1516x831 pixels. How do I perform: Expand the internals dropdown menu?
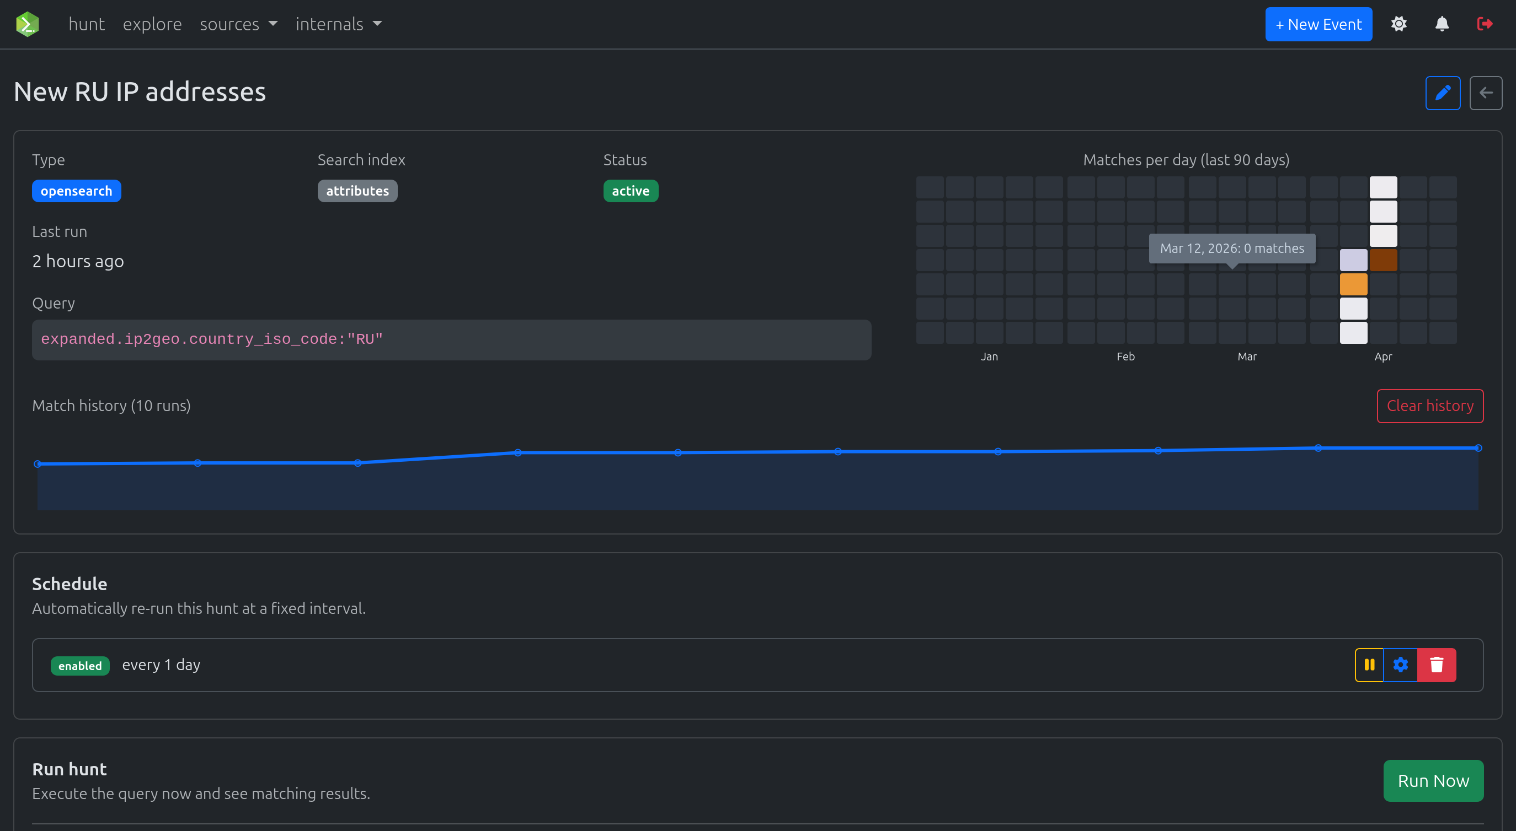[338, 24]
